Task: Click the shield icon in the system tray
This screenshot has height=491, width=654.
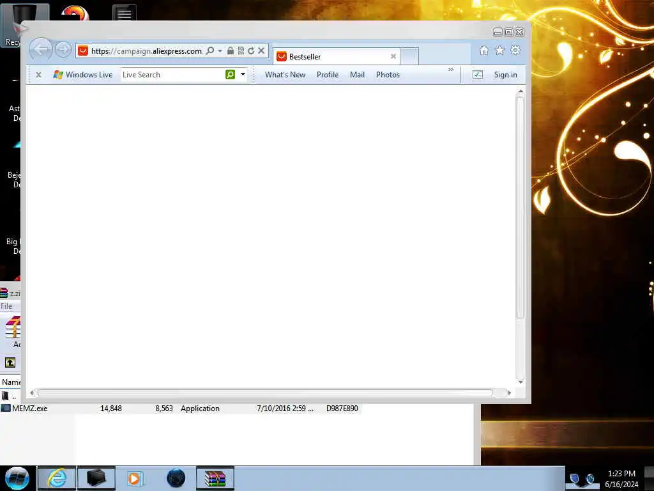Action: coord(574,478)
